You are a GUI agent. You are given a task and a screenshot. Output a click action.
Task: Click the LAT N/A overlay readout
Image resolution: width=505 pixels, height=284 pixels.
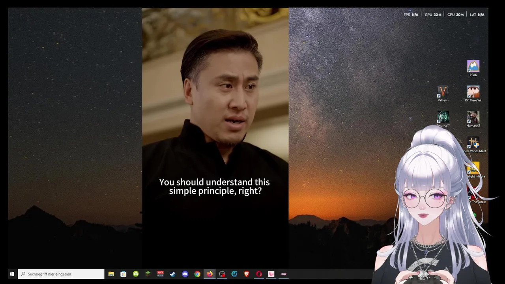tap(477, 15)
